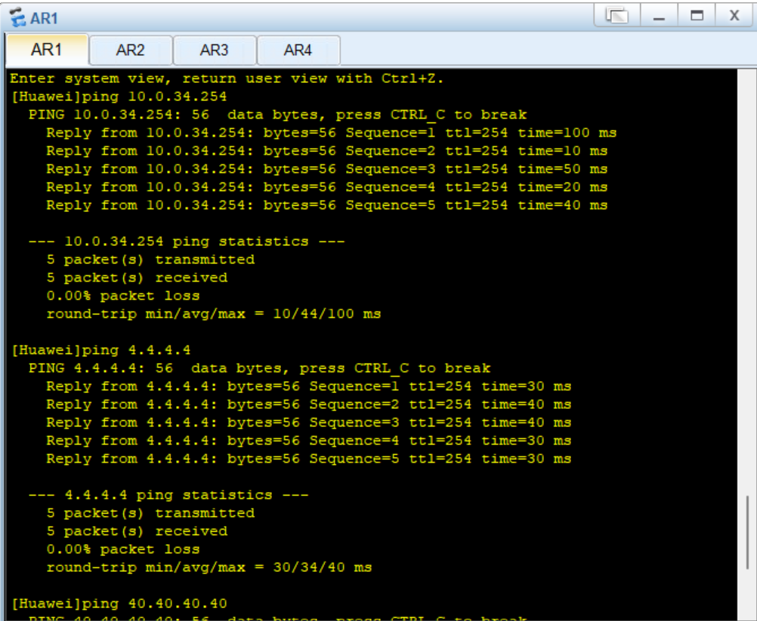Click the '[Huawei]ping 4.4.4.4' command line

(101, 350)
